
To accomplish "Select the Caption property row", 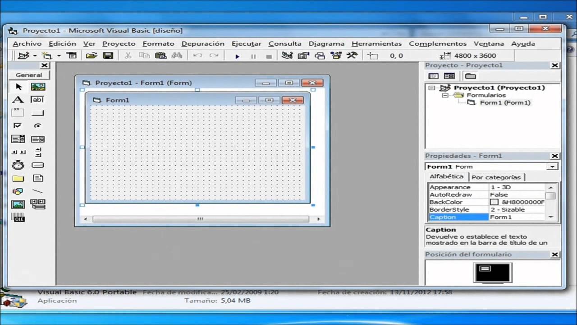I will tap(486, 217).
